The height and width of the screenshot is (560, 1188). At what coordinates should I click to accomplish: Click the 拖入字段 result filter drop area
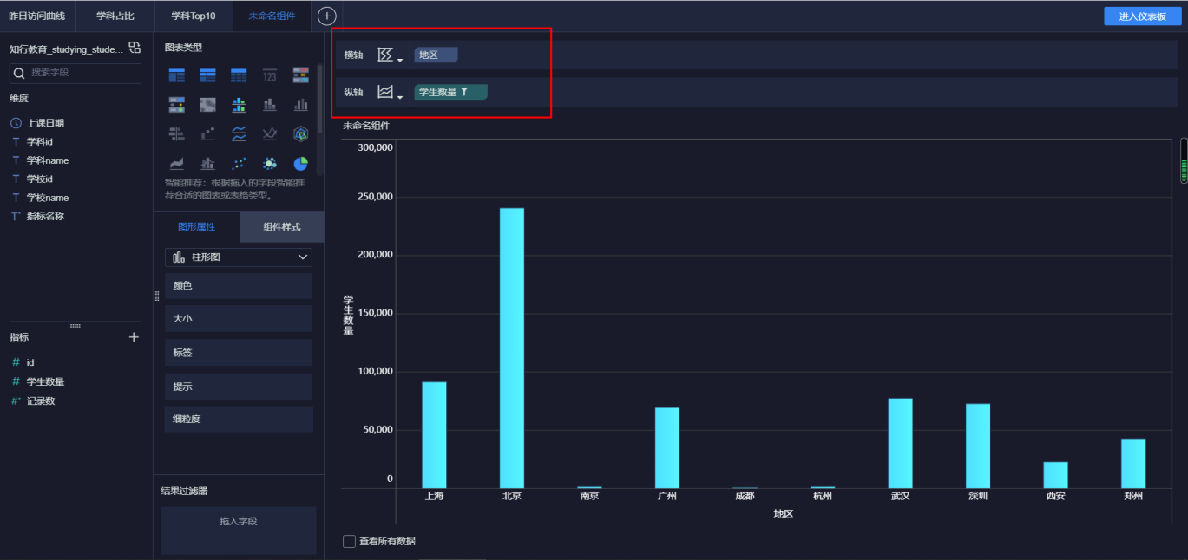coord(239,530)
